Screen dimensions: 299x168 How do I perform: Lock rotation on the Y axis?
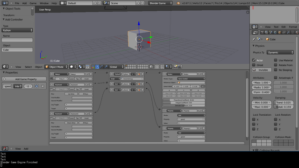276,124
